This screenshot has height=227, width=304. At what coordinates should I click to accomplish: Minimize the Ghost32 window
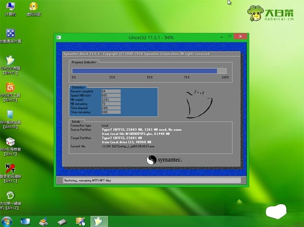[221, 36]
